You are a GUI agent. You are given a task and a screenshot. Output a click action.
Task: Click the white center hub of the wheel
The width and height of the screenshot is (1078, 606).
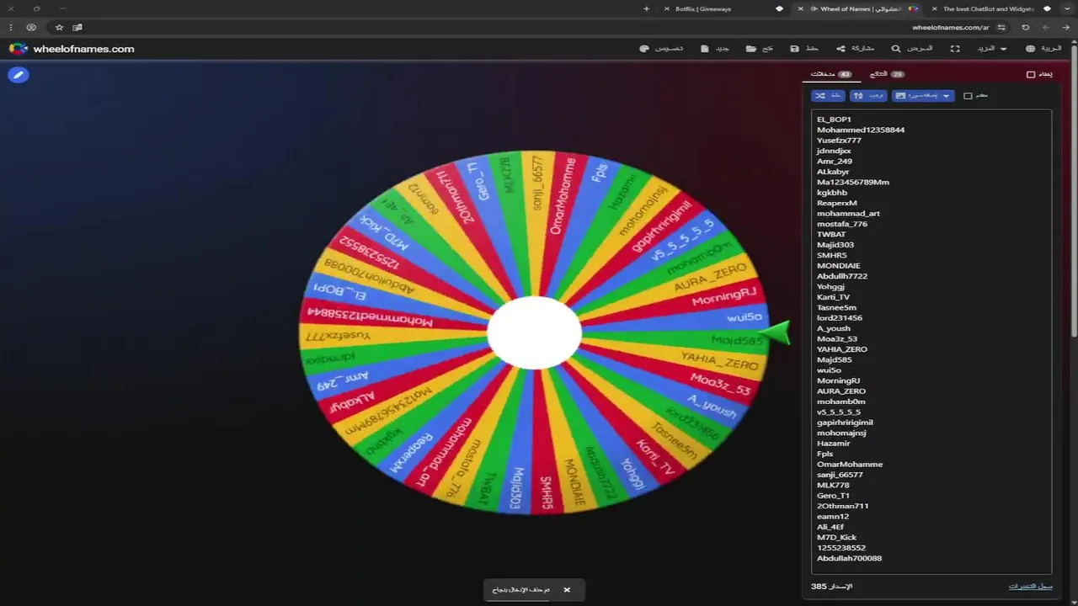pos(534,332)
